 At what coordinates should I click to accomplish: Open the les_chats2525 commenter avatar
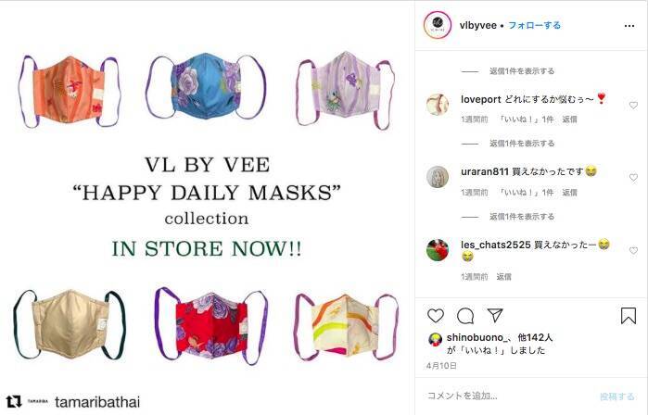pos(438,250)
